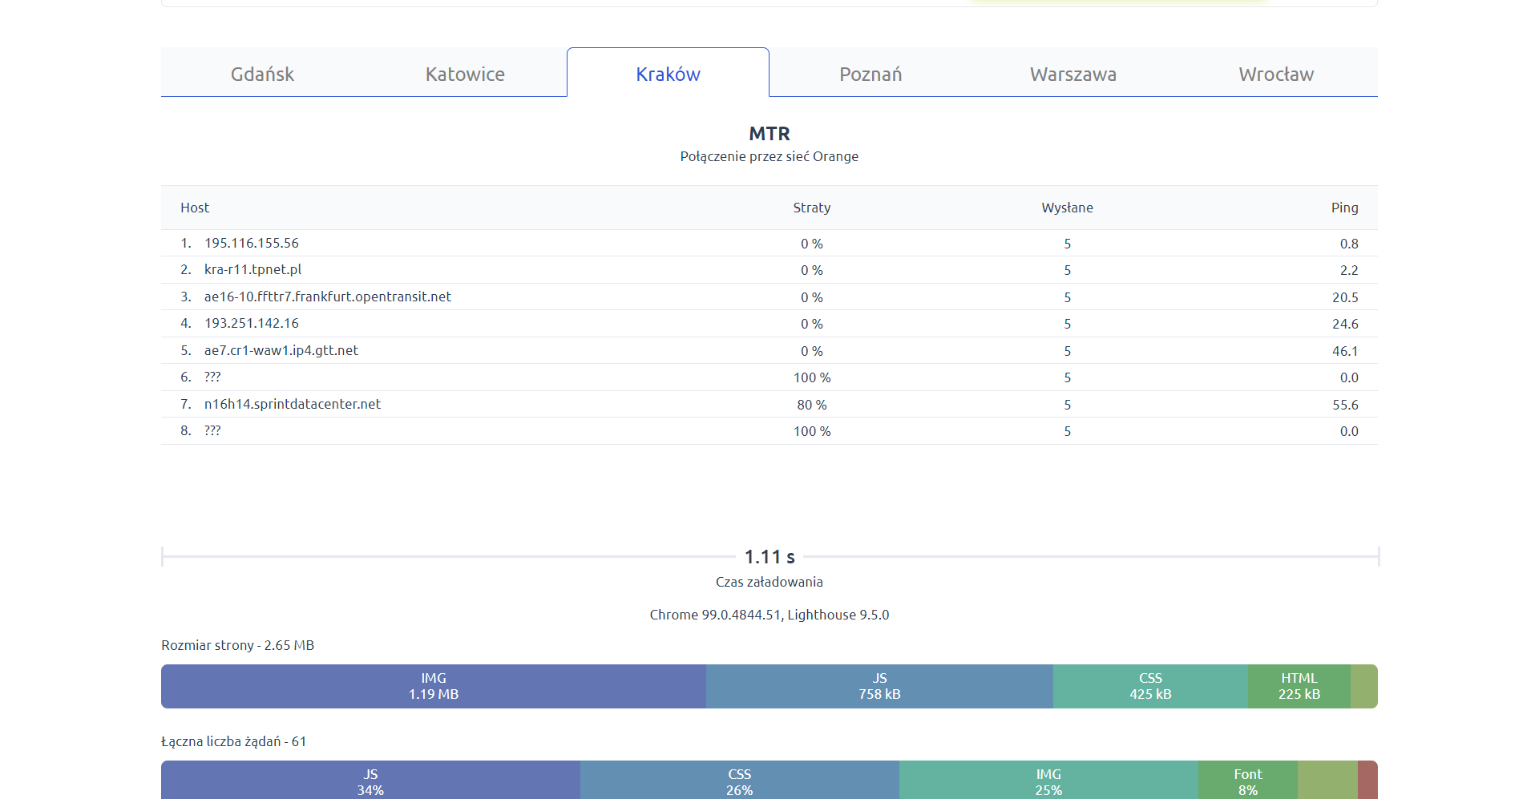This screenshot has height=799, width=1539.
Task: Click the JS 758 kB size segment
Action: [879, 686]
